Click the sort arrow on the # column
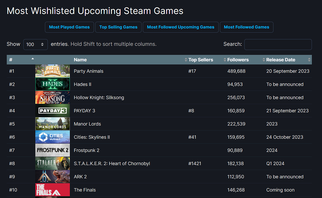The height and width of the screenshot is (198, 322). point(33,59)
